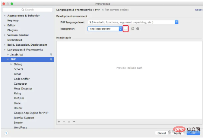Expand Build, Execution, Deployment section
Viewport: 203px width, 139px height.
click(5, 45)
